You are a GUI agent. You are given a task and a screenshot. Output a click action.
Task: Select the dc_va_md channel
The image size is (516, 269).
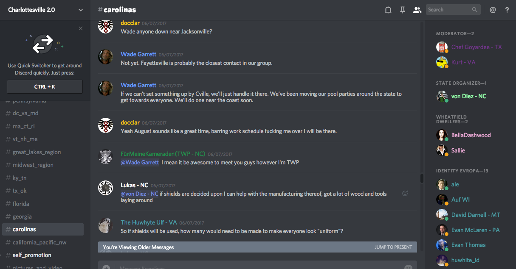click(x=25, y=113)
